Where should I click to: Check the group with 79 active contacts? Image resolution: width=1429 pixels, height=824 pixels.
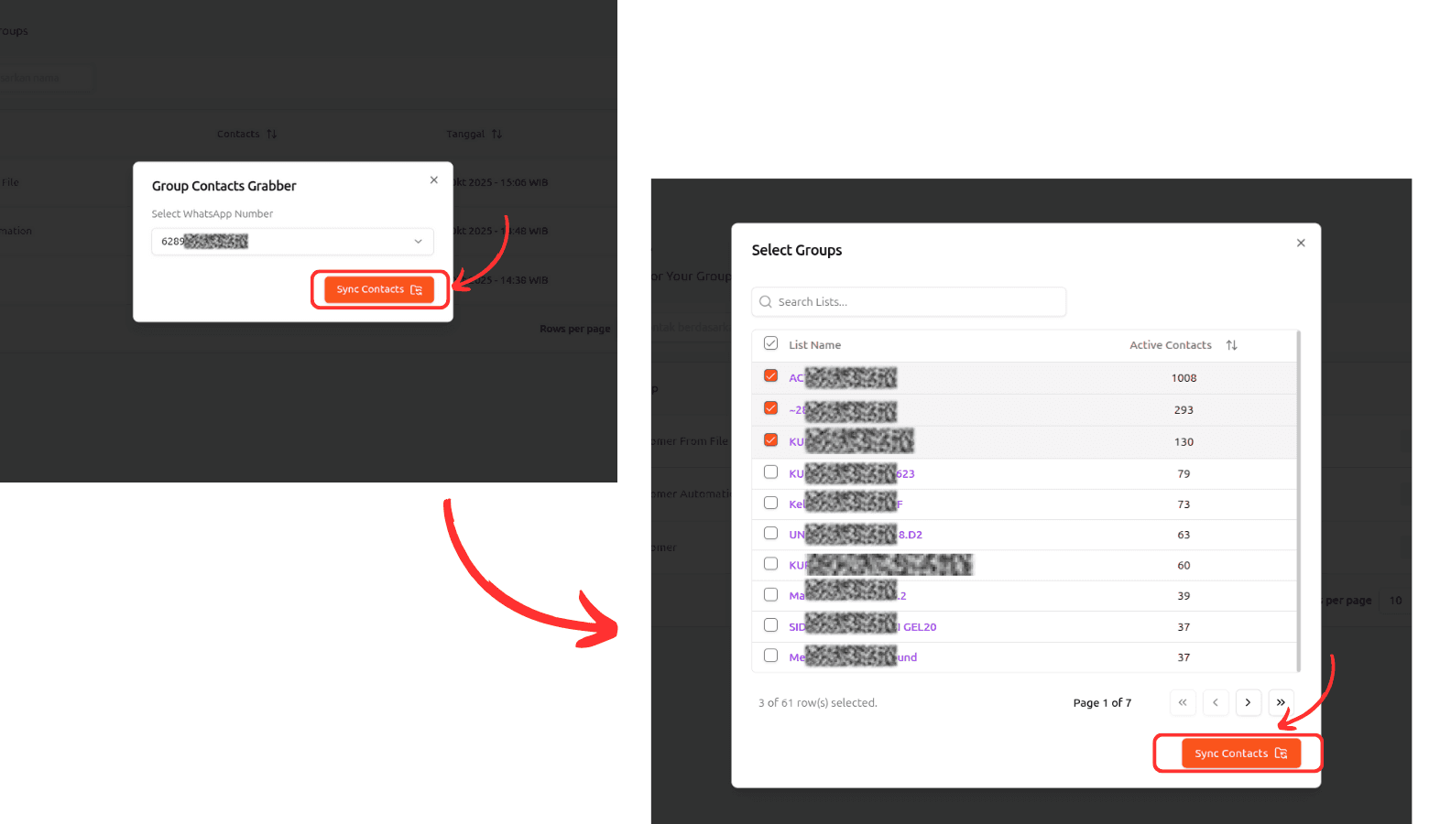coord(770,472)
